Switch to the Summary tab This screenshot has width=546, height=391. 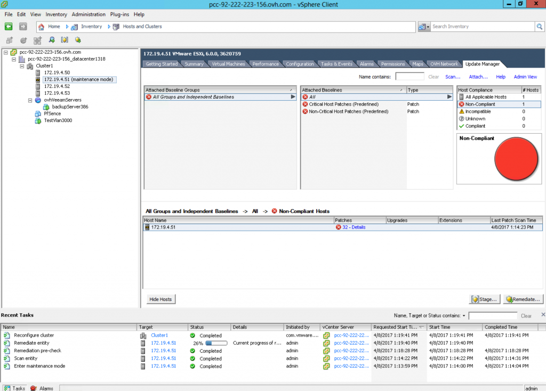pos(194,64)
